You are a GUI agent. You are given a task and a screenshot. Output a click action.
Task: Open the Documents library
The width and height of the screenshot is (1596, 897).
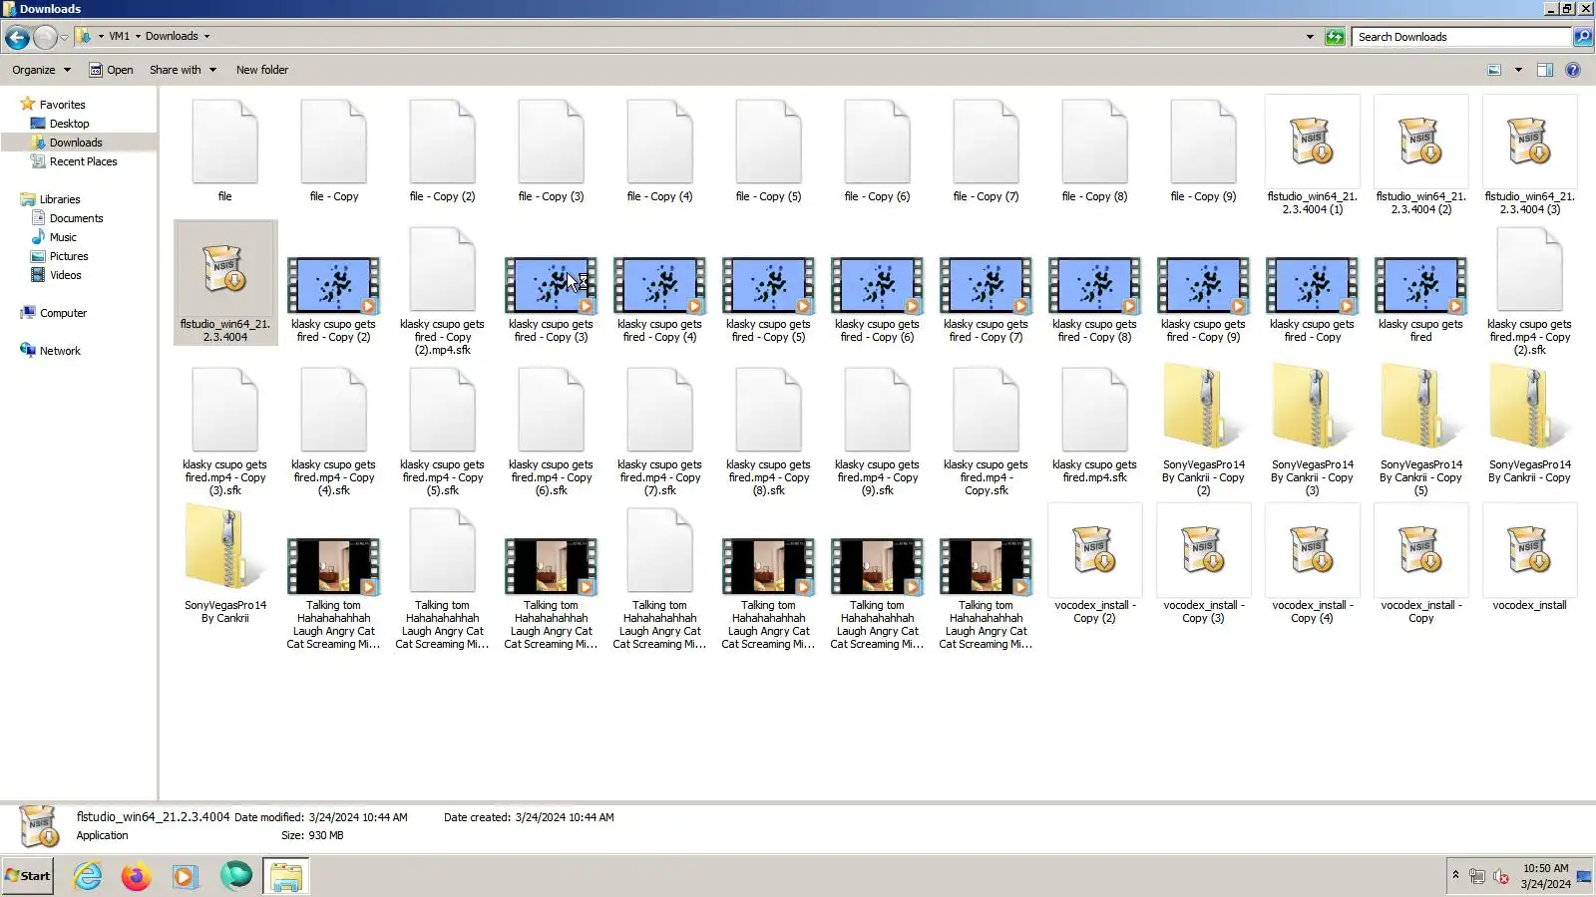[x=76, y=218]
